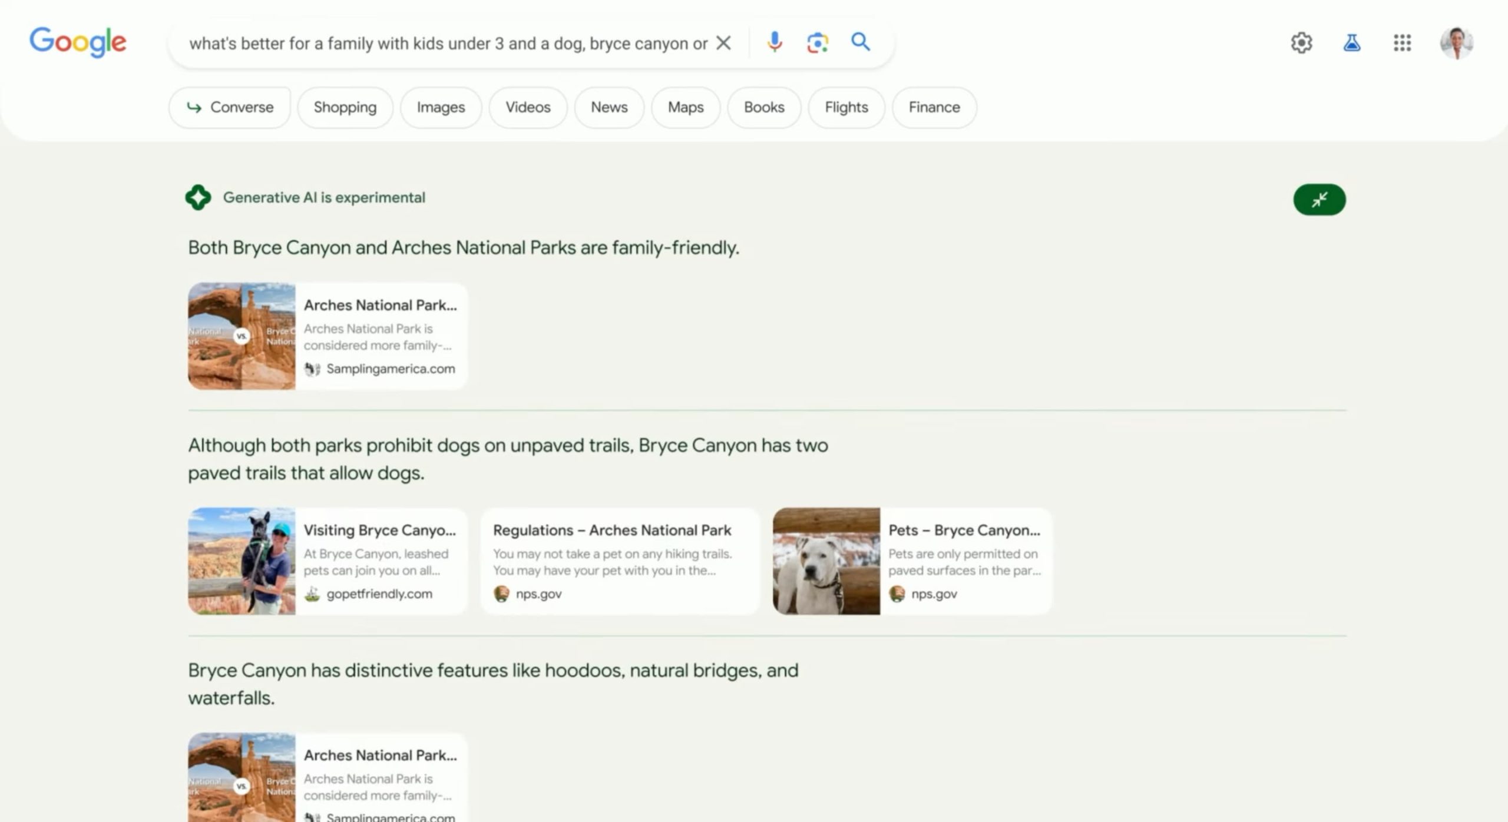Click the Generative AI sparkle icon
The width and height of the screenshot is (1508, 822).
tap(199, 197)
